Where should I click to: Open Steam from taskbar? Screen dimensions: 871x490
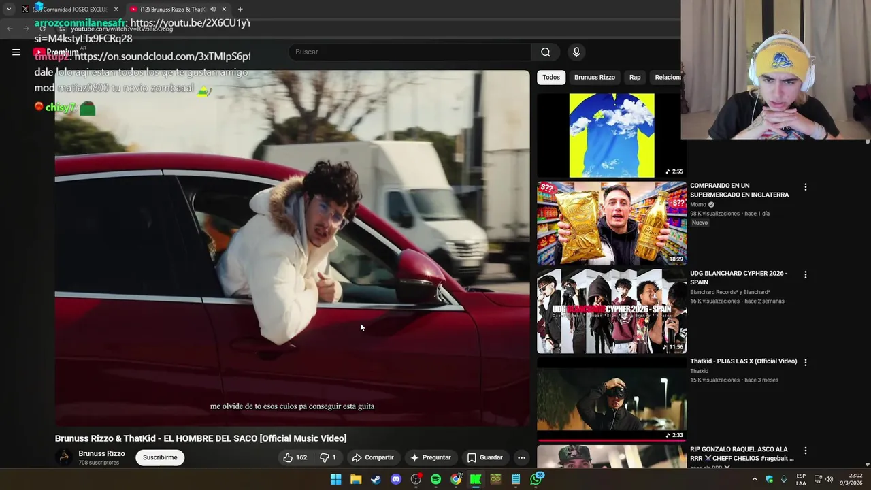376,479
